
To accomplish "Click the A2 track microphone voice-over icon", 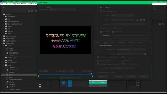I will pyautogui.click(x=83, y=86).
